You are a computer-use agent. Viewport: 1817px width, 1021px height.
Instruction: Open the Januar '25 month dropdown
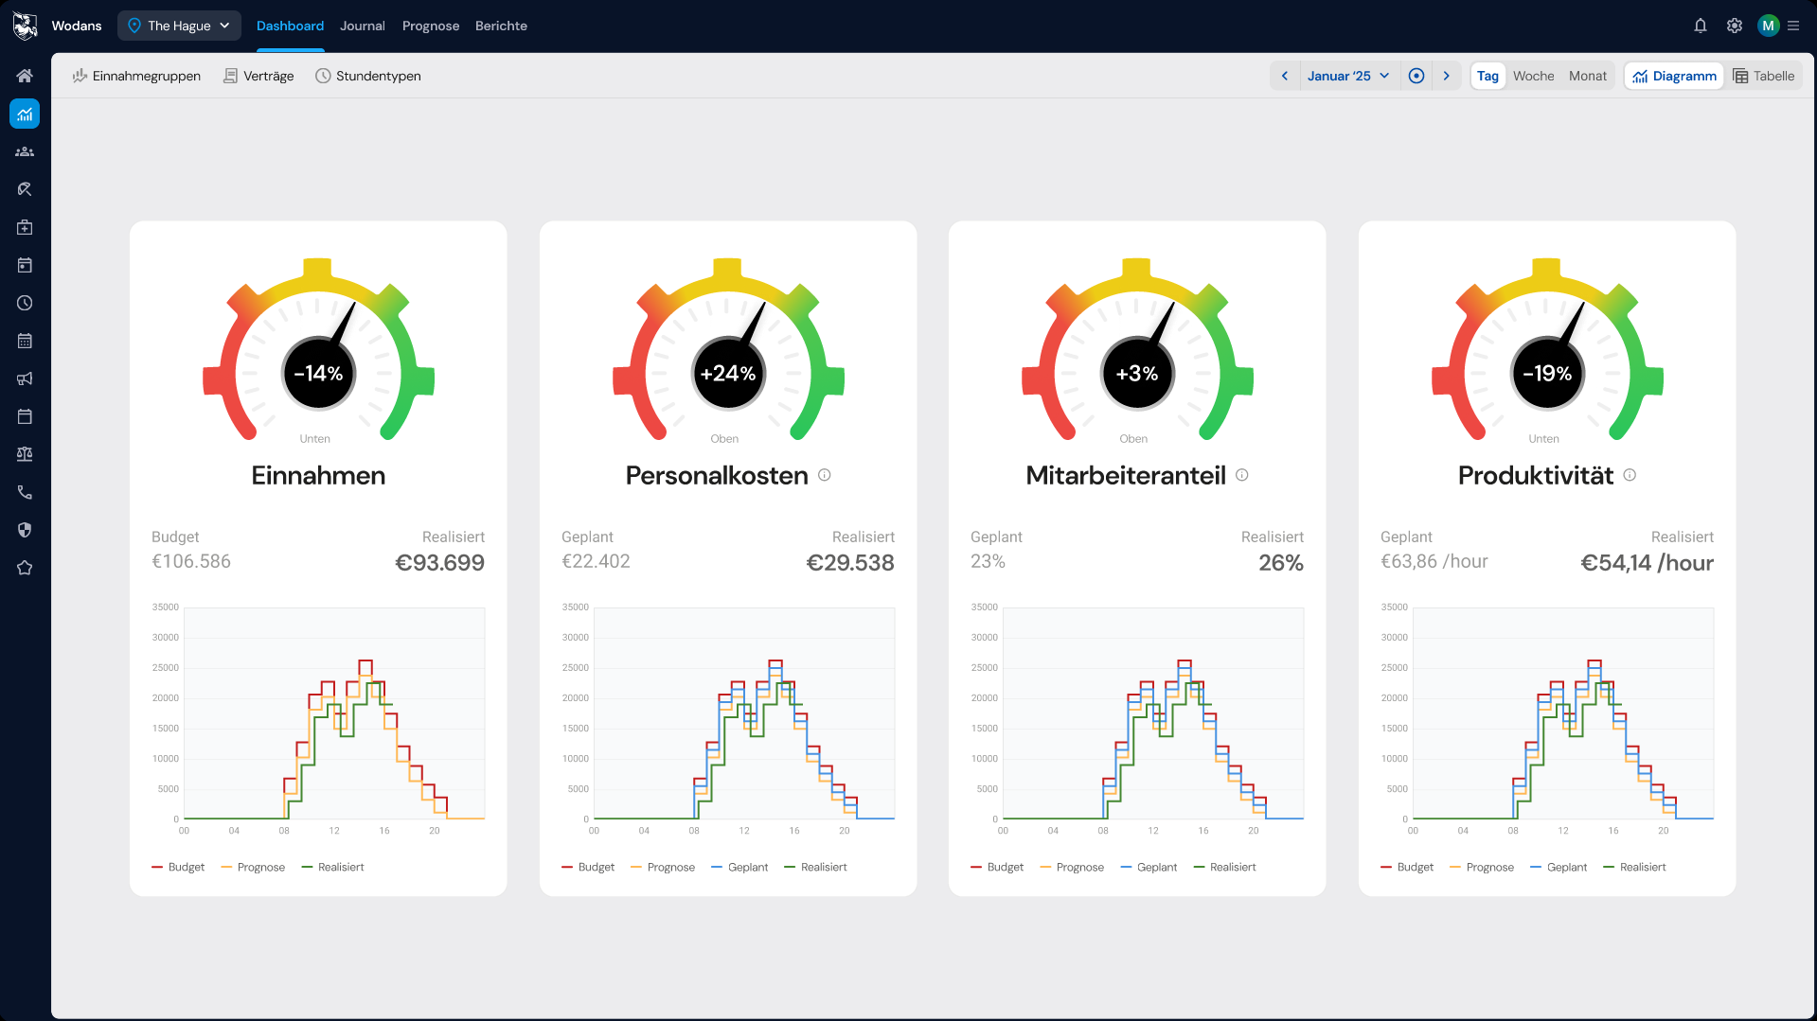[x=1348, y=76]
